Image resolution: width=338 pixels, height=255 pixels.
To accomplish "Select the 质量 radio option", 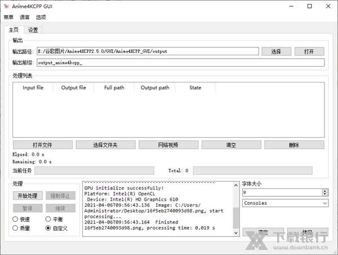I will [x=15, y=228].
